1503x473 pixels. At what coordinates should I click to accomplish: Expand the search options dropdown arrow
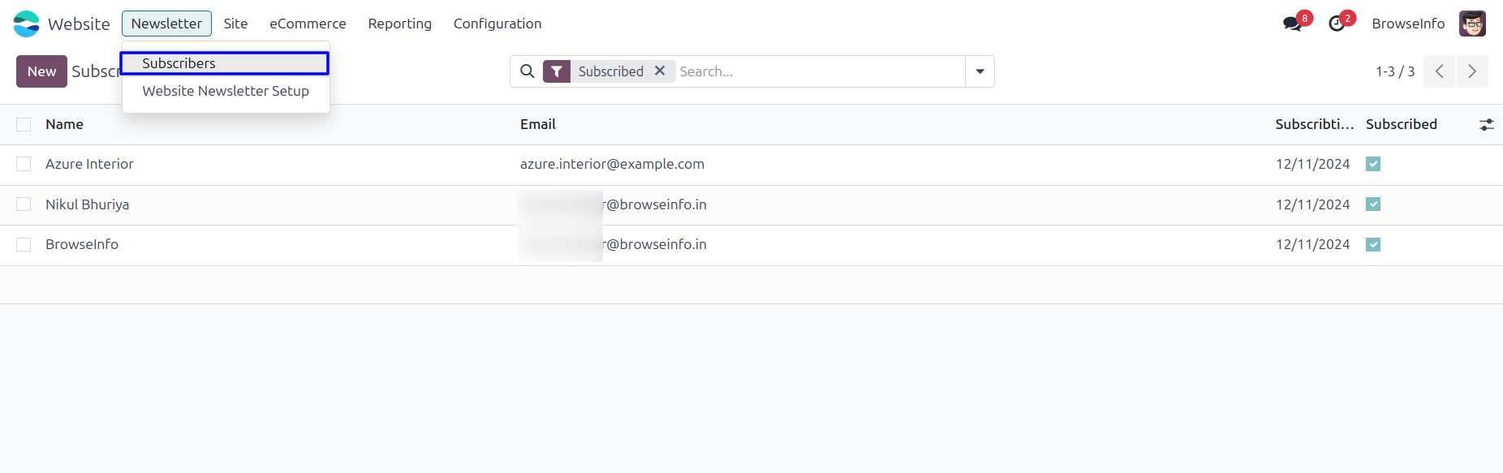click(980, 71)
